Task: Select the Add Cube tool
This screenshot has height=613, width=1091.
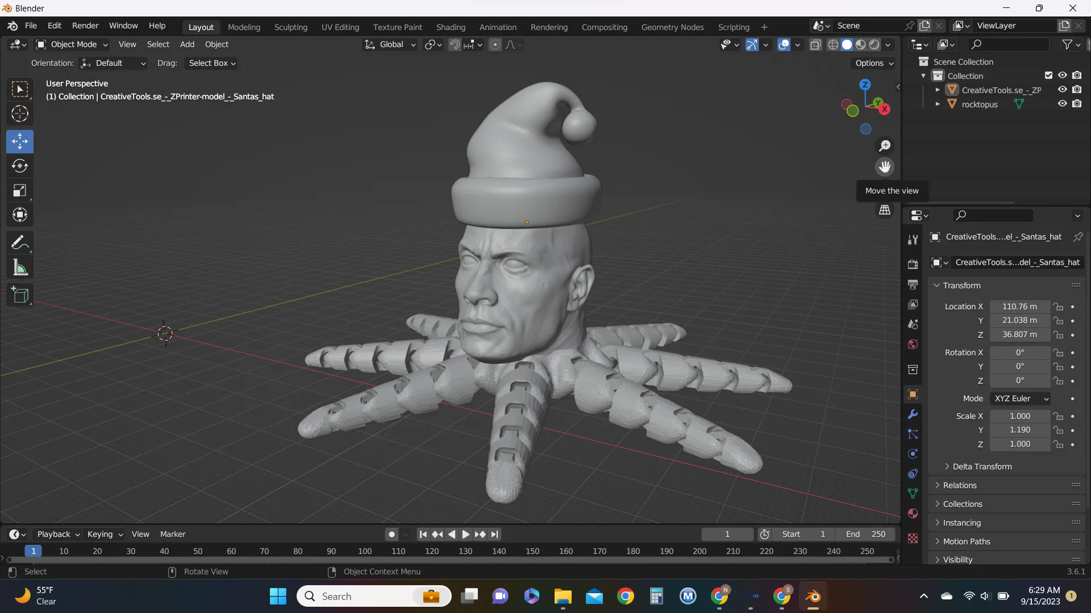Action: [x=20, y=295]
